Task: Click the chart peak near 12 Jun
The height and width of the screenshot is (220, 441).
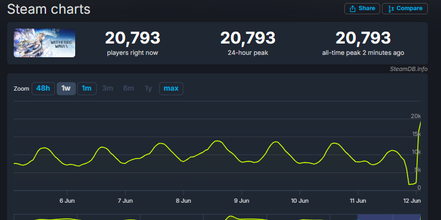Action: 421,122
